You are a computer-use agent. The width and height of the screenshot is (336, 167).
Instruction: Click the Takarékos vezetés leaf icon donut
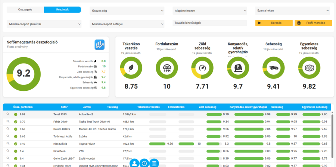pyautogui.click(x=131, y=68)
